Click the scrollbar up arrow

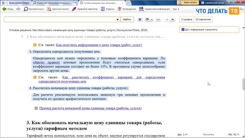coord(243,28)
